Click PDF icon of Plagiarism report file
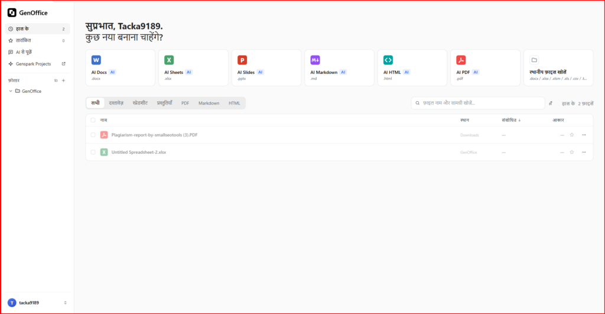 [x=104, y=135]
